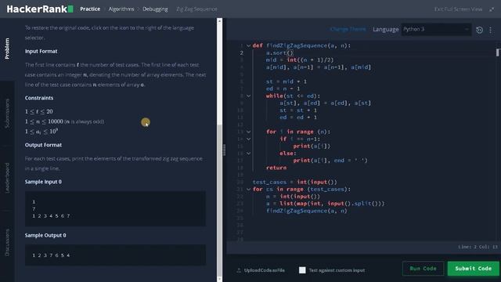Click the Output Format heading
This screenshot has width=501, height=282.
pyautogui.click(x=43, y=145)
